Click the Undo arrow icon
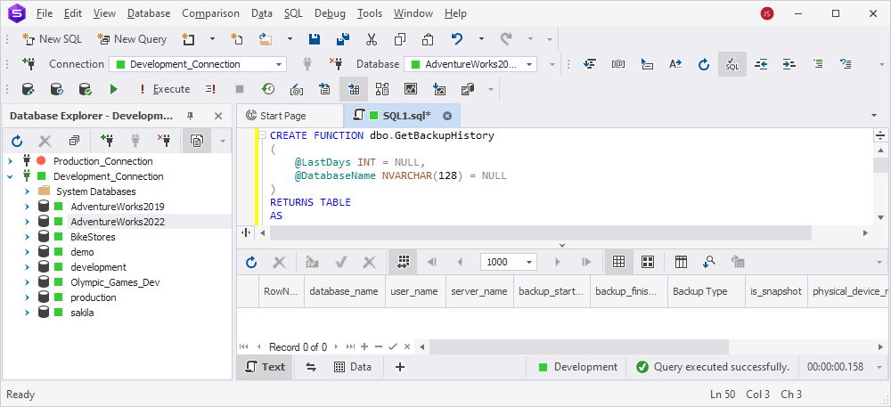 coord(457,39)
